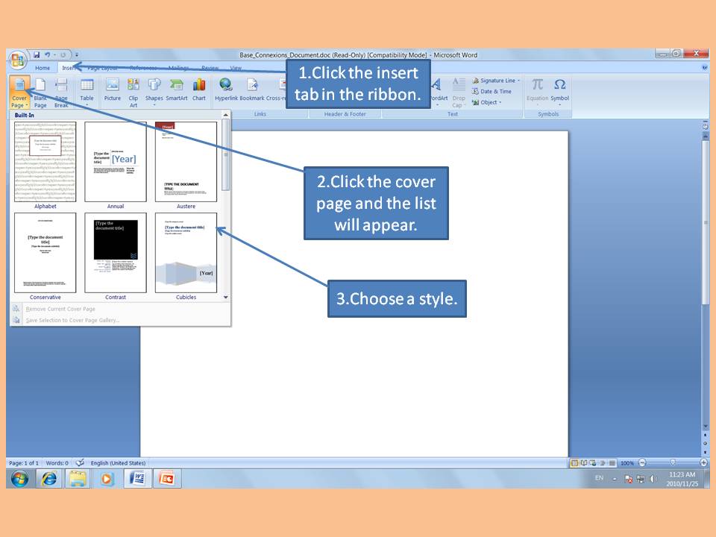Switch to Print Layout view in status bar
Image resolution: width=716 pixels, height=537 pixels.
574,463
